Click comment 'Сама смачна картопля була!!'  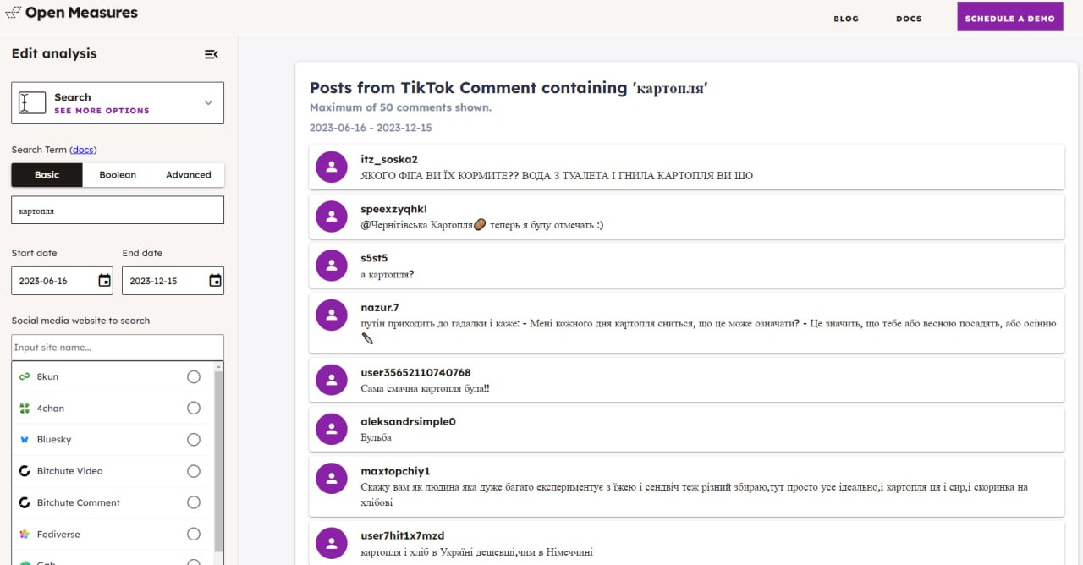[425, 389]
